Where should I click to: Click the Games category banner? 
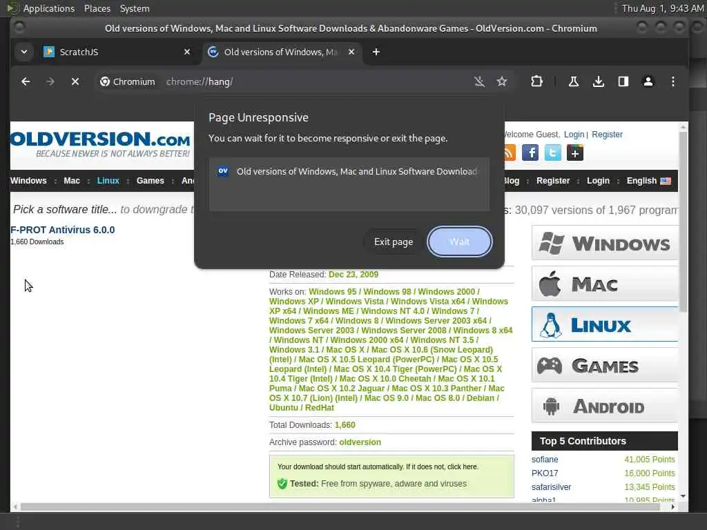tap(605, 365)
